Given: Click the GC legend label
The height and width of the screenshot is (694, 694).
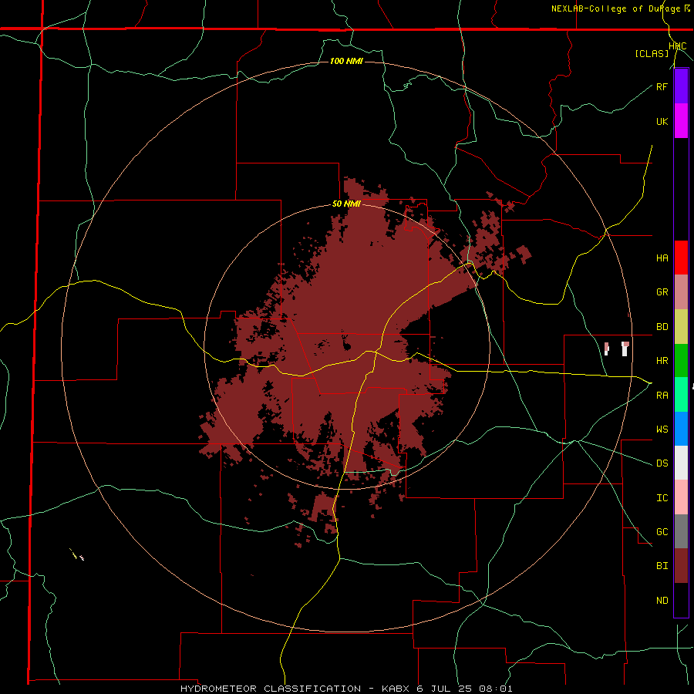Looking at the screenshot, I should tap(662, 532).
